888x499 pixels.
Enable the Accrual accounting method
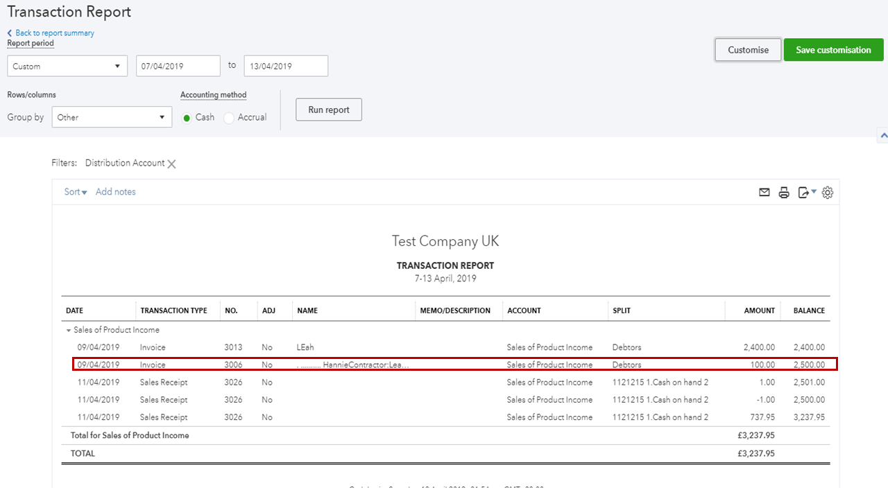tap(229, 118)
